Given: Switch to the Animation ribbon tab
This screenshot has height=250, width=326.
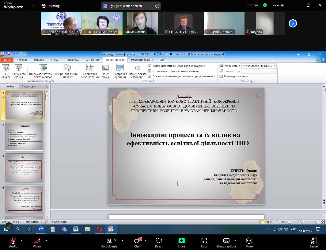Looking at the screenshot, I should [93, 60].
